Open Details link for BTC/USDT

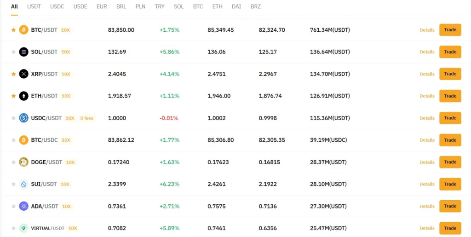427,30
